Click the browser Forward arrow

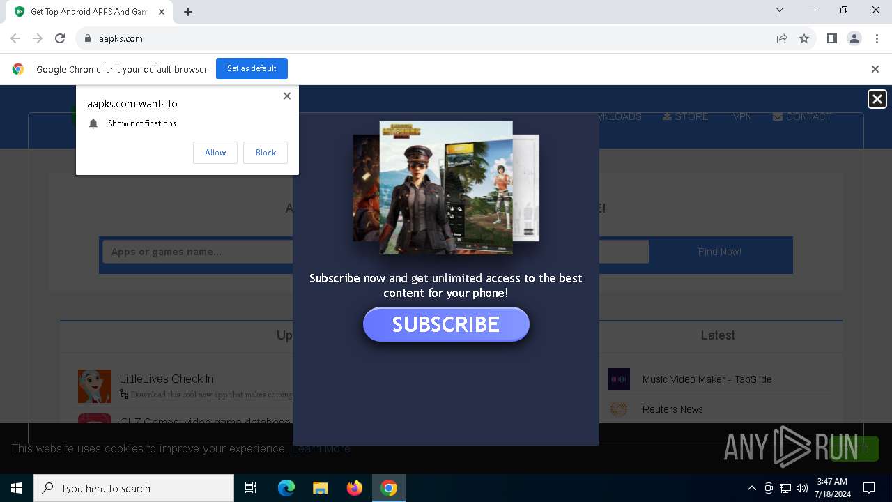click(x=38, y=38)
